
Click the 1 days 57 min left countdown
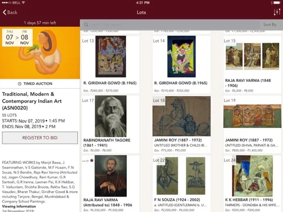(40, 23)
